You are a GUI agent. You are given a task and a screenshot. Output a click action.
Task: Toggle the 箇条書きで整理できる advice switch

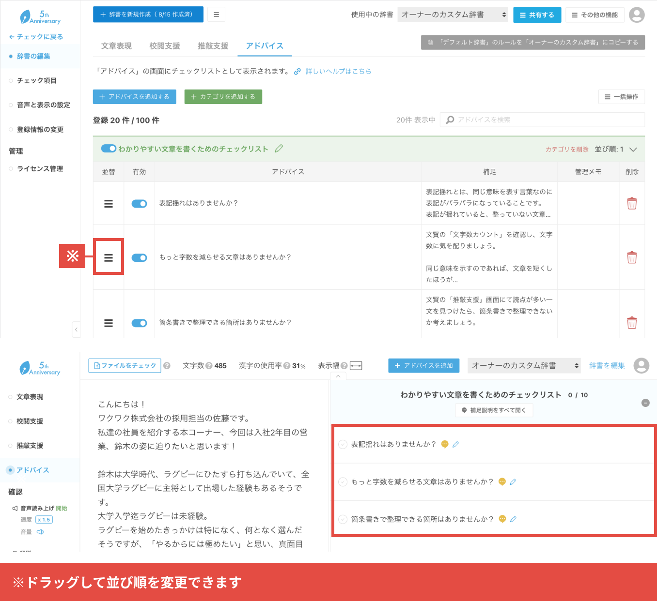click(x=140, y=323)
